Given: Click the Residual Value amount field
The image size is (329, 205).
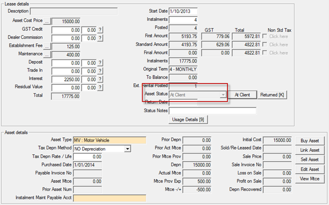Looking at the screenshot, I should coord(66,87).
